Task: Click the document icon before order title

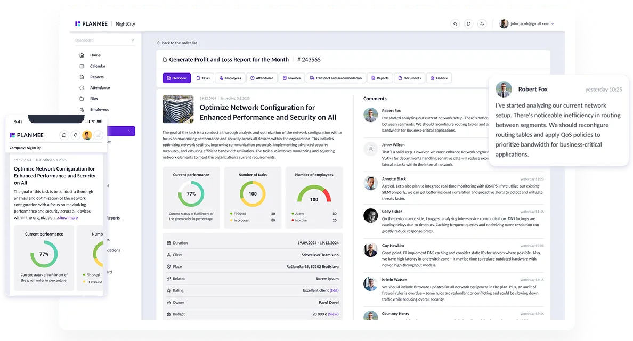Action: 165,60
